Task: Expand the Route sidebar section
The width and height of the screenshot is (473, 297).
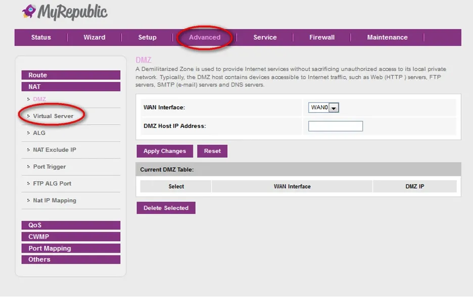Action: pyautogui.click(x=71, y=75)
